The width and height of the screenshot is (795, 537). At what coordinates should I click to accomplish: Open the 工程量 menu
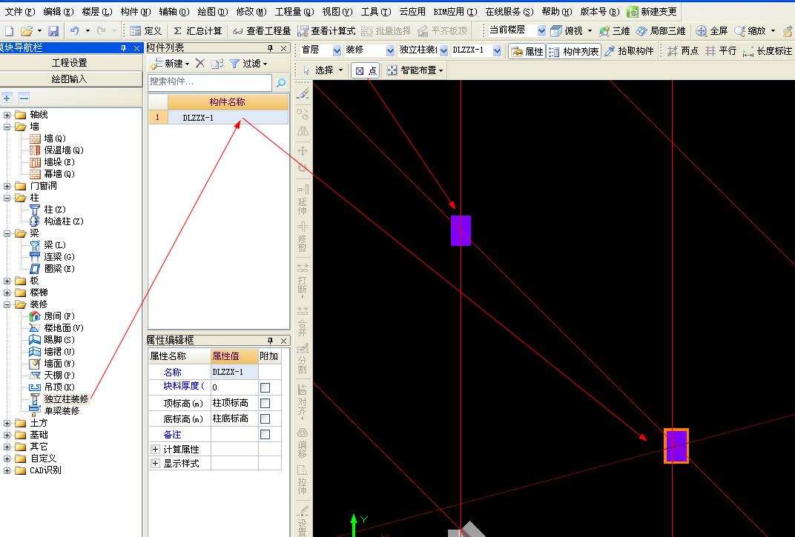pyautogui.click(x=294, y=11)
